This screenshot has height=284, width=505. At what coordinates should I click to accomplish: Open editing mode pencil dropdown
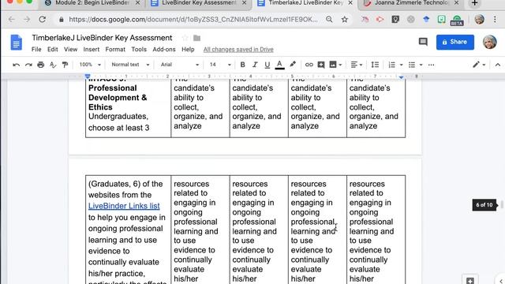(479, 65)
